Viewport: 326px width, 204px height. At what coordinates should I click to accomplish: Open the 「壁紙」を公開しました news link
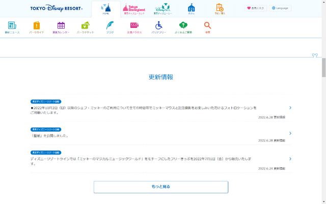point(50,136)
